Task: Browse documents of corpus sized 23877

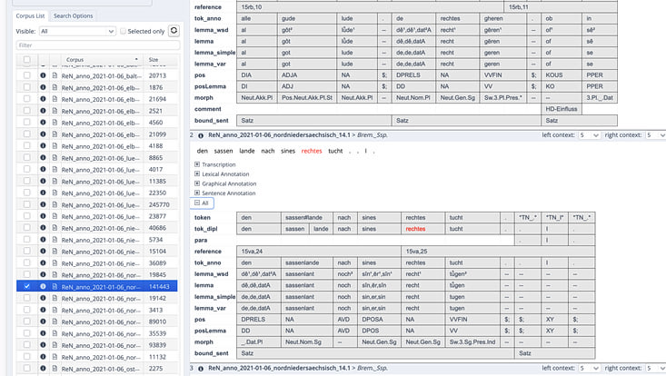Action: 55,216
